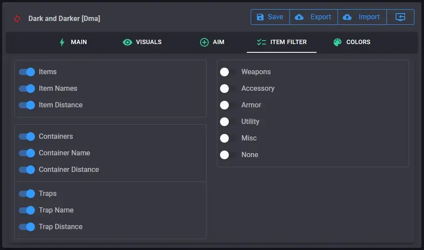Enable the Weapons filter toggle

(x=228, y=72)
